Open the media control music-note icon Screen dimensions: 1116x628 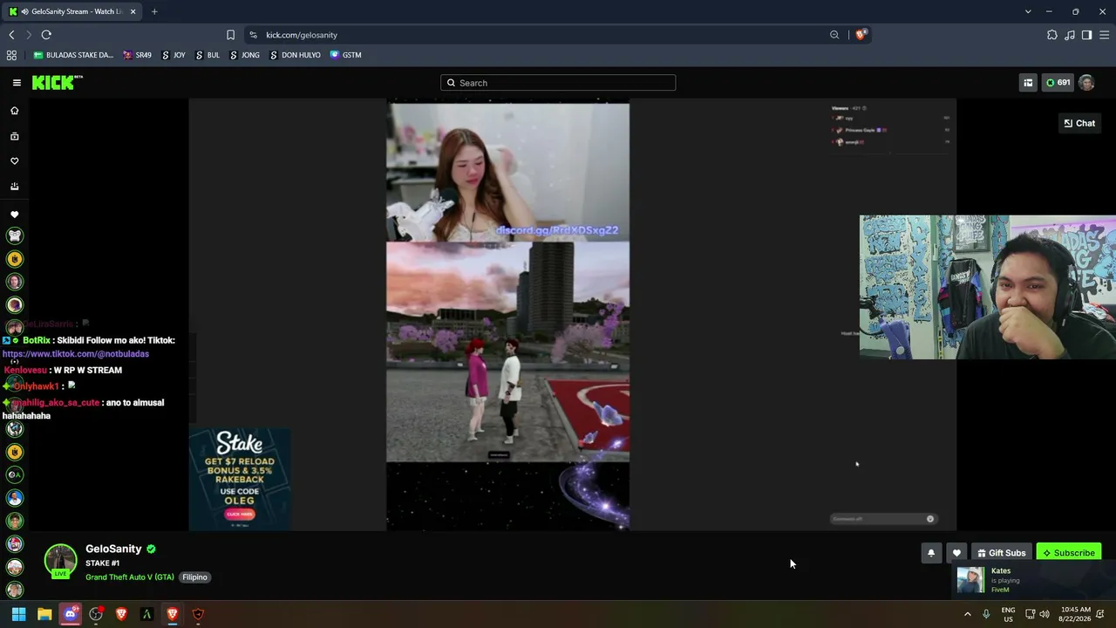click(x=1070, y=35)
